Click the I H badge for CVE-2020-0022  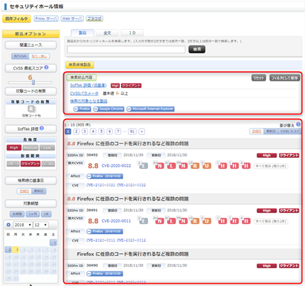coord(233,165)
